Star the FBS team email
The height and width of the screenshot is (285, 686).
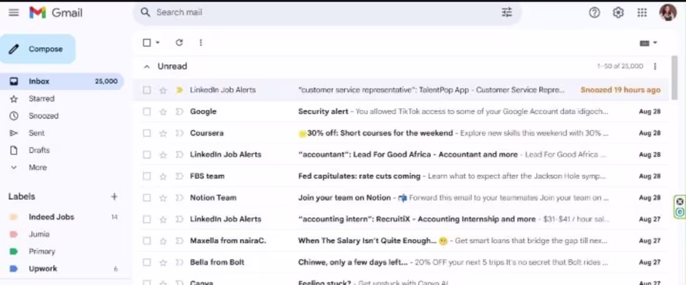[163, 176]
